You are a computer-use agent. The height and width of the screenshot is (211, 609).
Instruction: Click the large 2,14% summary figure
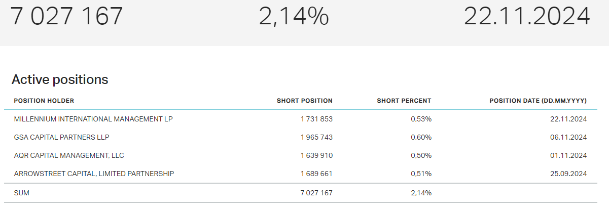pos(294,16)
